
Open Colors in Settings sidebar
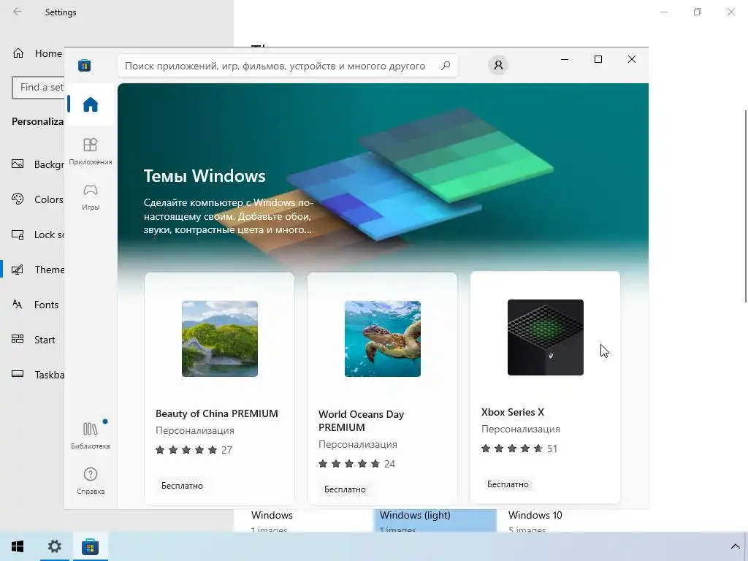pyautogui.click(x=37, y=199)
